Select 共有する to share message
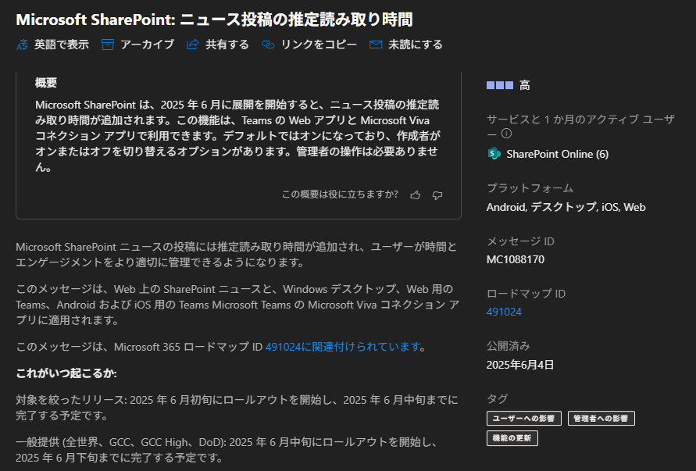Screen dimensions: 696x471 click(x=227, y=45)
